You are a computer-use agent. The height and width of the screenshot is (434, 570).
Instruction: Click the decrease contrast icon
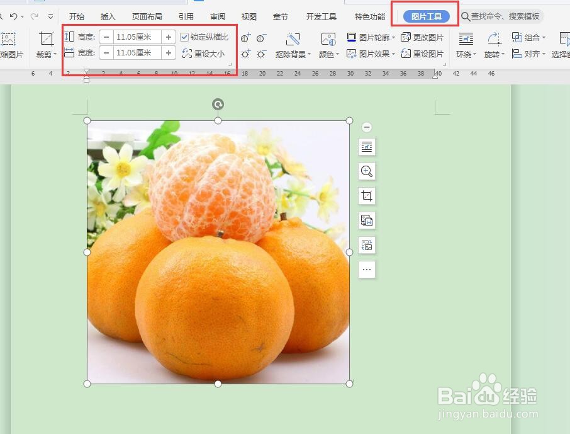tap(259, 38)
